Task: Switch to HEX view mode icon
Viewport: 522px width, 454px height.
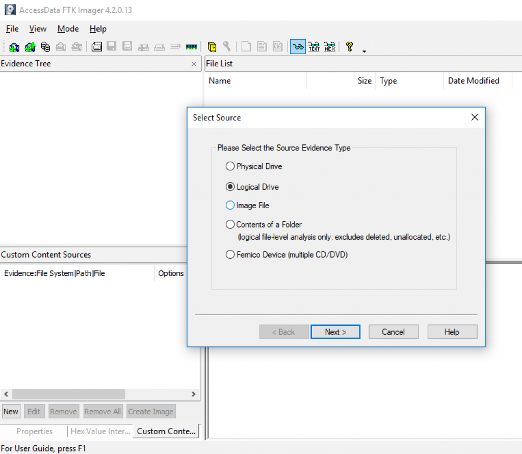Action: [x=330, y=47]
